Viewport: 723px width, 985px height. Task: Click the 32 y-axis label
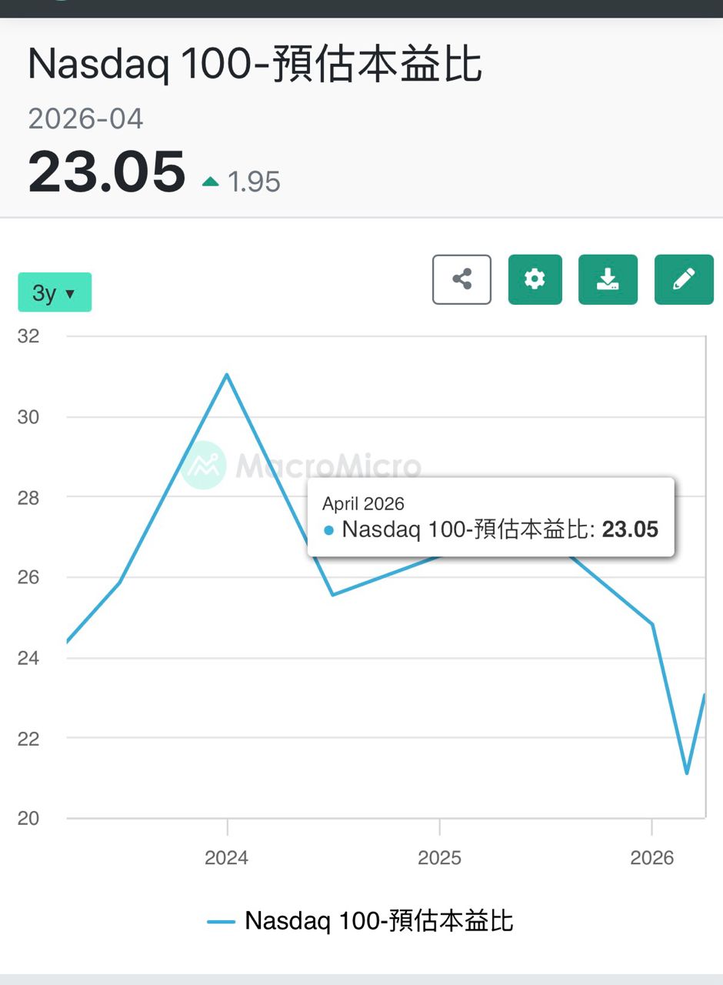coord(28,336)
